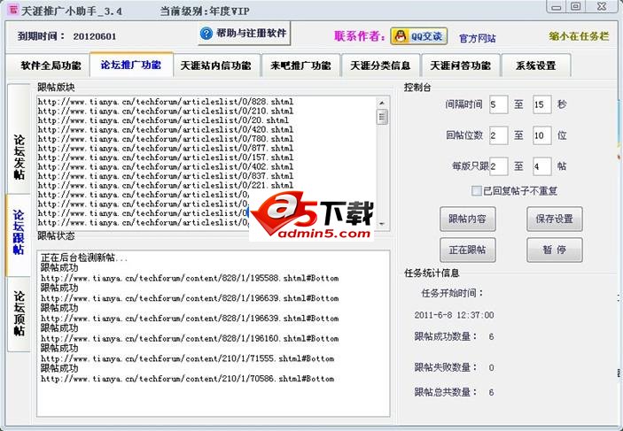Click URL line ending 0/221.shtml
The image size is (623, 431).
pos(166,185)
